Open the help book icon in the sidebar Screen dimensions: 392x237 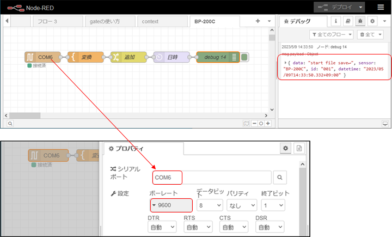[x=347, y=21]
